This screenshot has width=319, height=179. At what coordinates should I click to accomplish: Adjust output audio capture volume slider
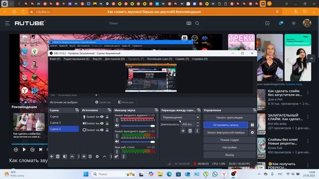click(x=138, y=142)
